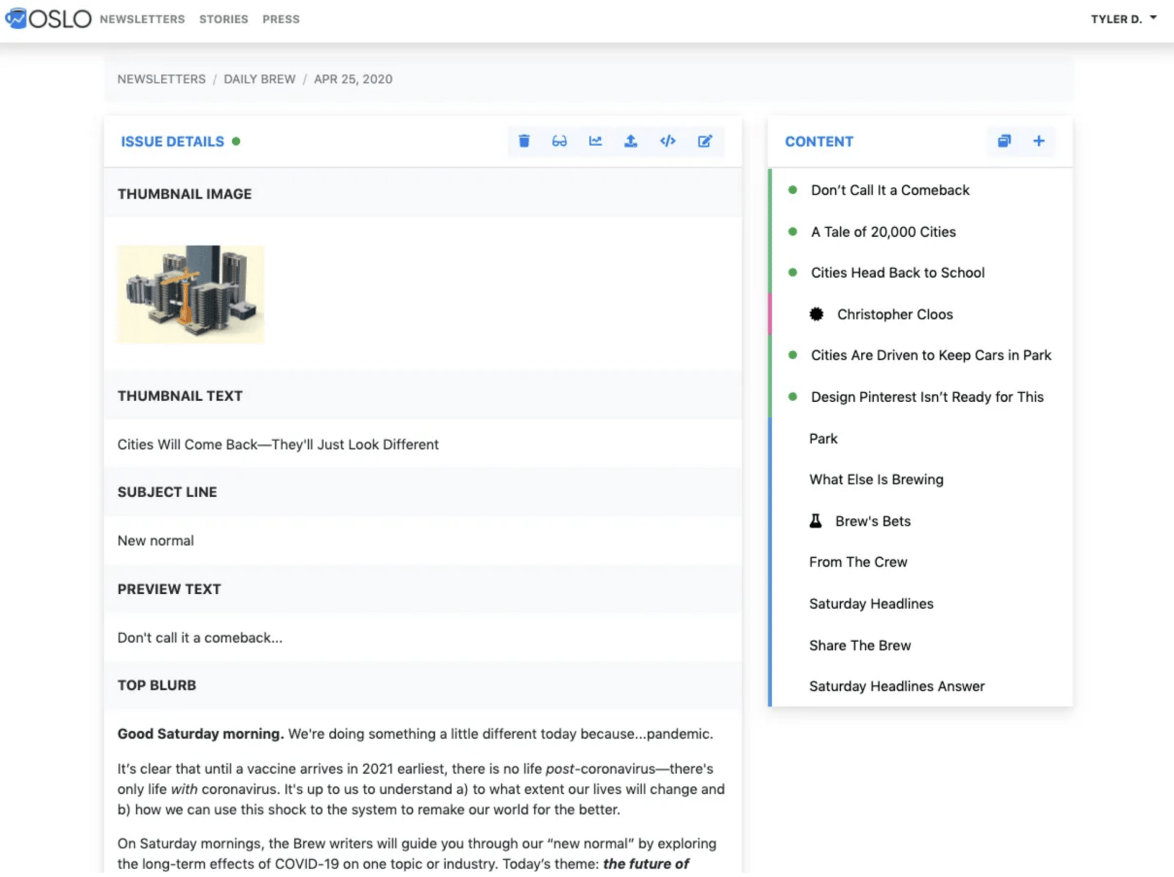Select the Park content item
Image resolution: width=1174 pixels, height=877 pixels.
823,438
